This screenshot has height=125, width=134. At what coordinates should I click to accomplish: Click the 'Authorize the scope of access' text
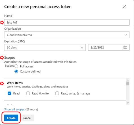[x=40, y=62]
